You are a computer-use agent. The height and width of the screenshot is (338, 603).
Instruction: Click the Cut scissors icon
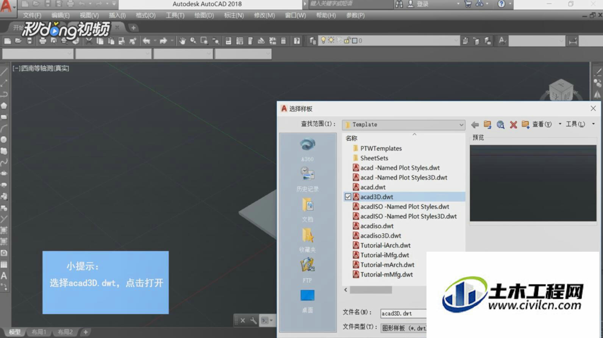click(89, 41)
